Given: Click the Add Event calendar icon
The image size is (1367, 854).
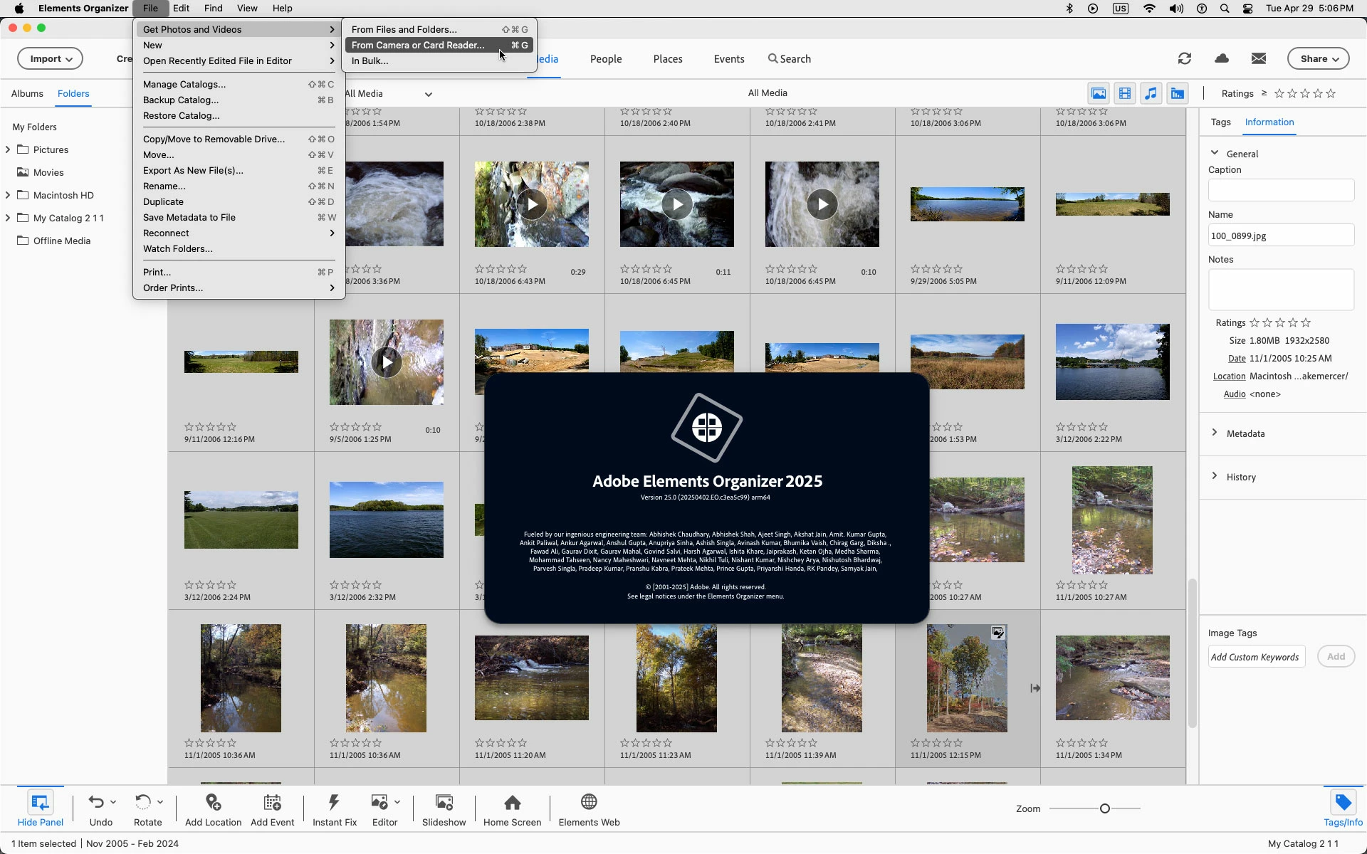Looking at the screenshot, I should tap(272, 803).
